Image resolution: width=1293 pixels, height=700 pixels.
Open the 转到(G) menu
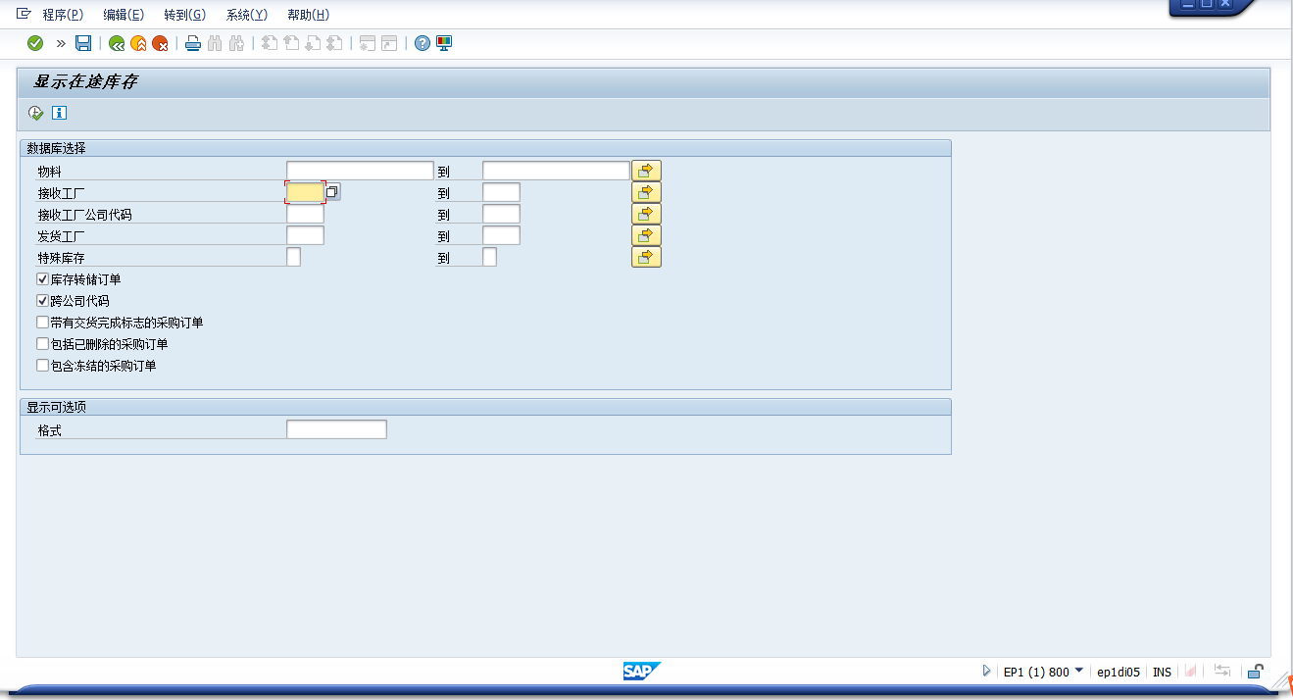tap(184, 15)
